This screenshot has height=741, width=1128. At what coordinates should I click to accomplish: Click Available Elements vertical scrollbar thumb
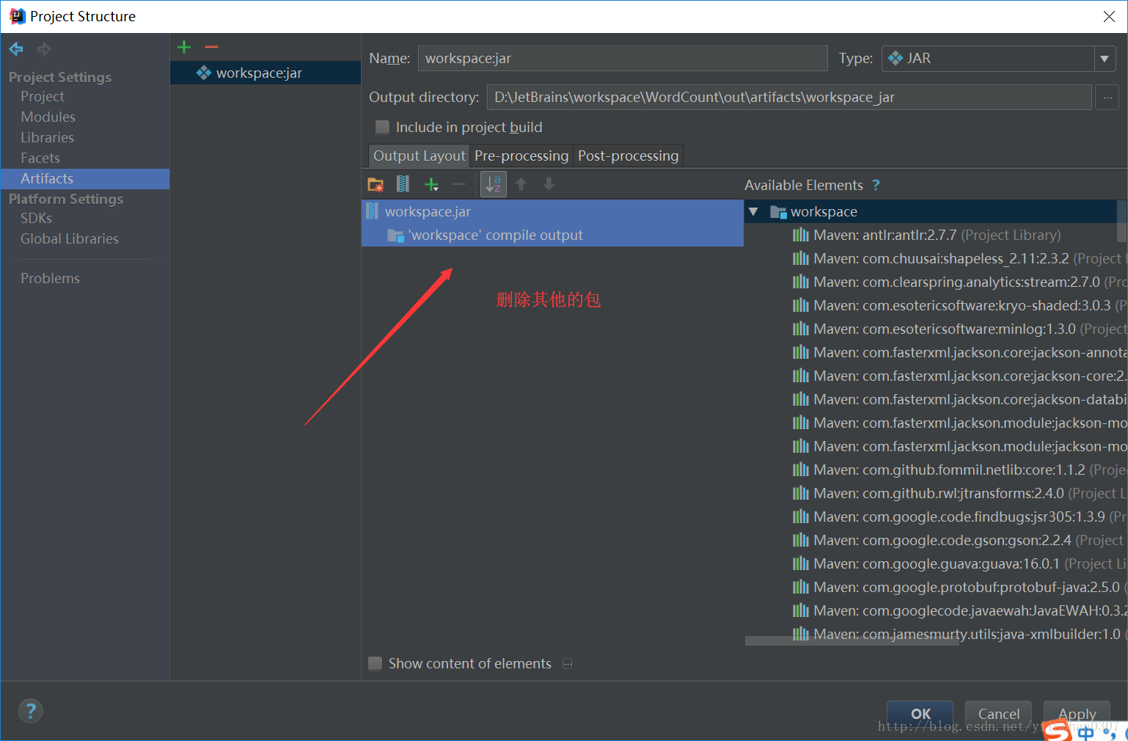(x=1121, y=220)
